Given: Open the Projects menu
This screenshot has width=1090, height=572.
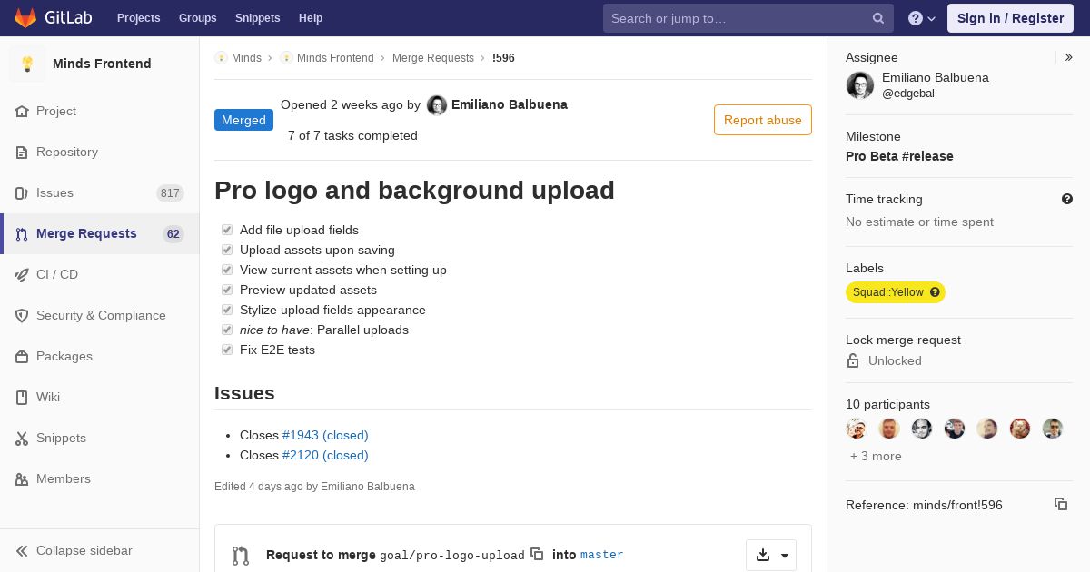Looking at the screenshot, I should pos(138,18).
